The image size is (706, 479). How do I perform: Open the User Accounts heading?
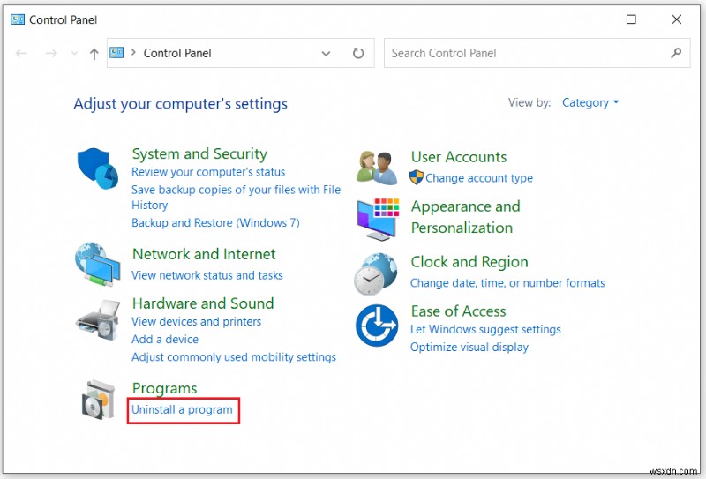[x=458, y=157]
